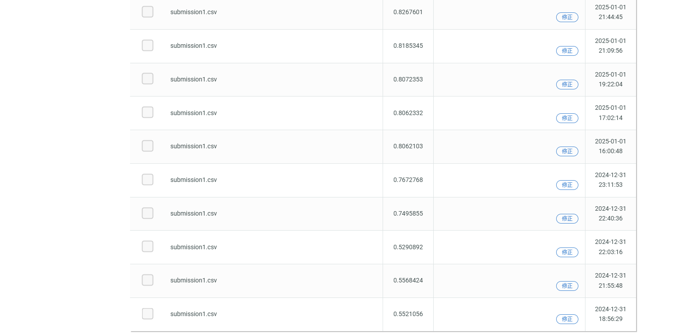Click 修正 on the 19:22:04 entry
The width and height of the screenshot is (688, 336).
click(567, 85)
